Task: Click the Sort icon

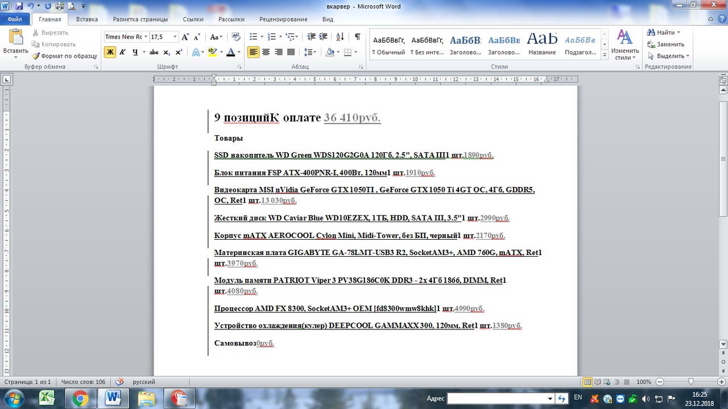Action: [x=340, y=37]
